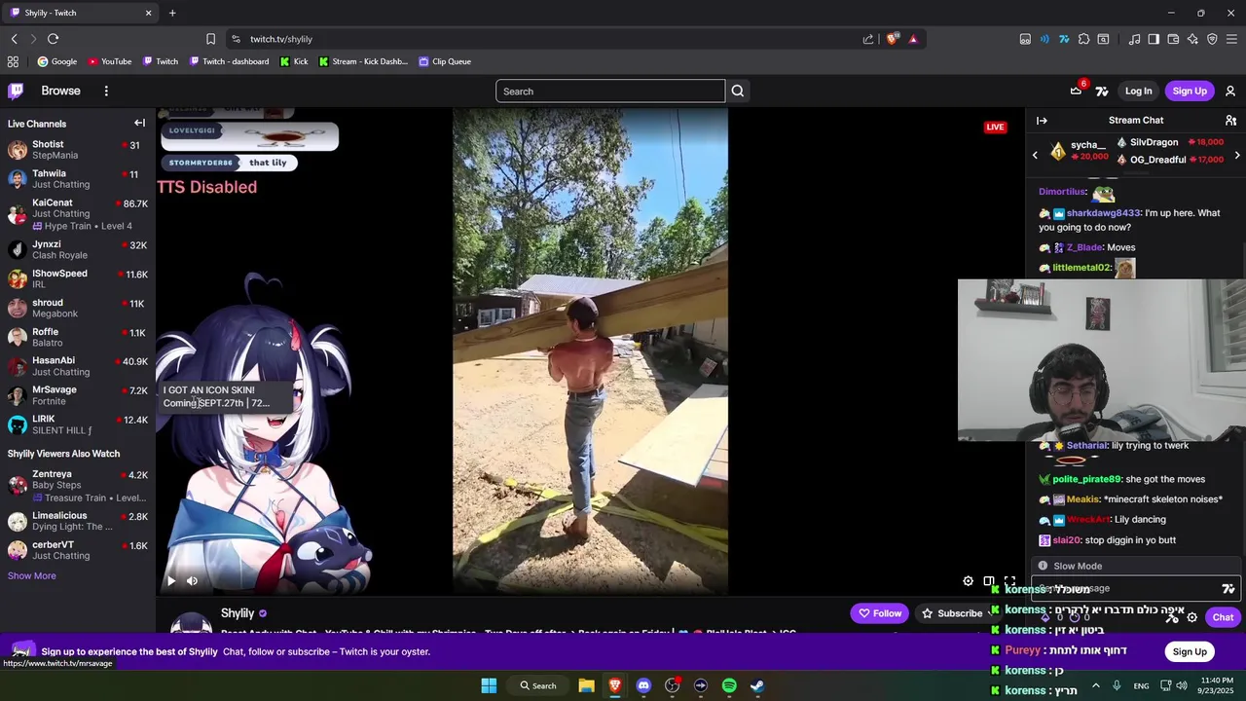The width and height of the screenshot is (1246, 701).
Task: Open the Clip Queue bookmark
Action: (445, 61)
